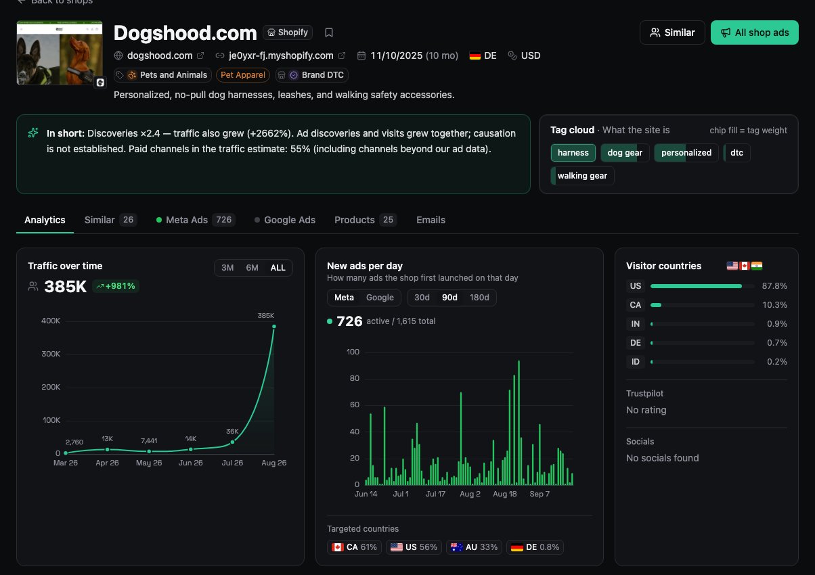The height and width of the screenshot is (575, 815).
Task: Set traffic range to 6M
Action: tap(252, 268)
